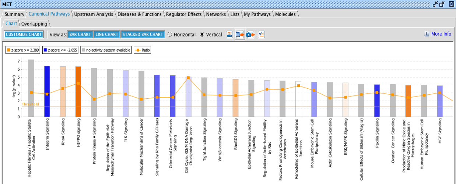
Task: Click the Molecular Mechanisms of Cancer bar
Action: pos(141,94)
